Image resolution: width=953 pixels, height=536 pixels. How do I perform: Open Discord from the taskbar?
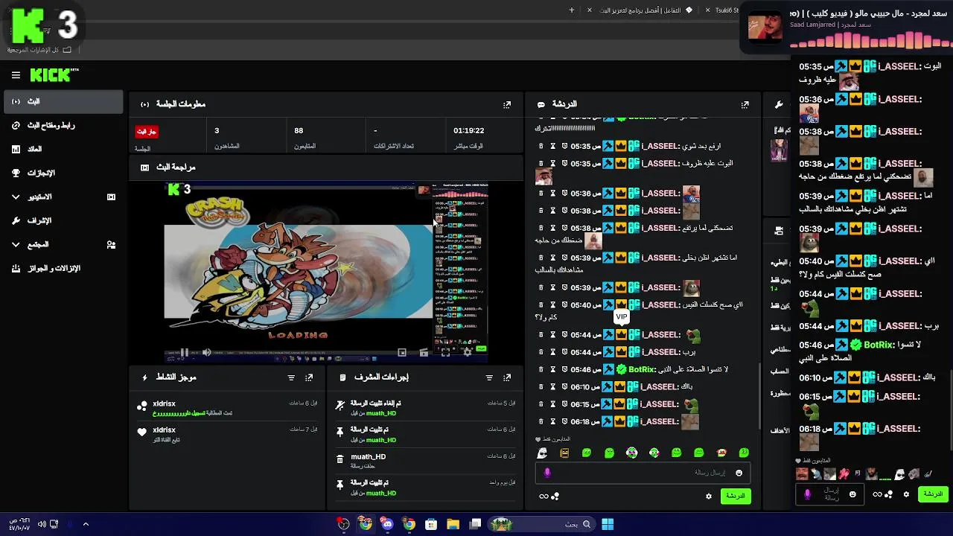pyautogui.click(x=387, y=524)
